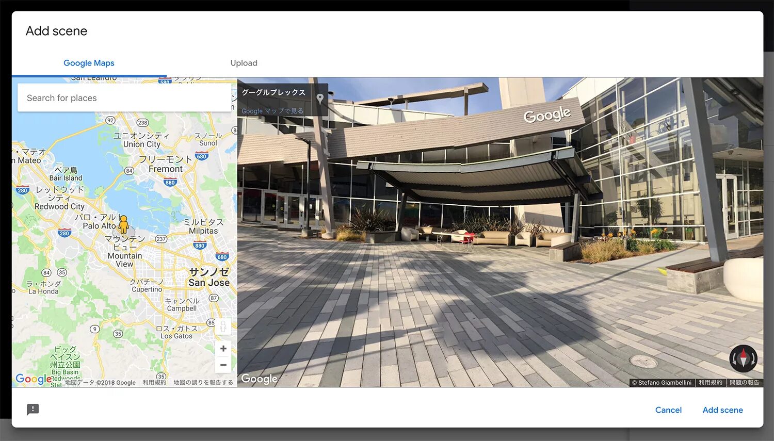Report map error via 地図の誤りを報告する

[x=203, y=383]
